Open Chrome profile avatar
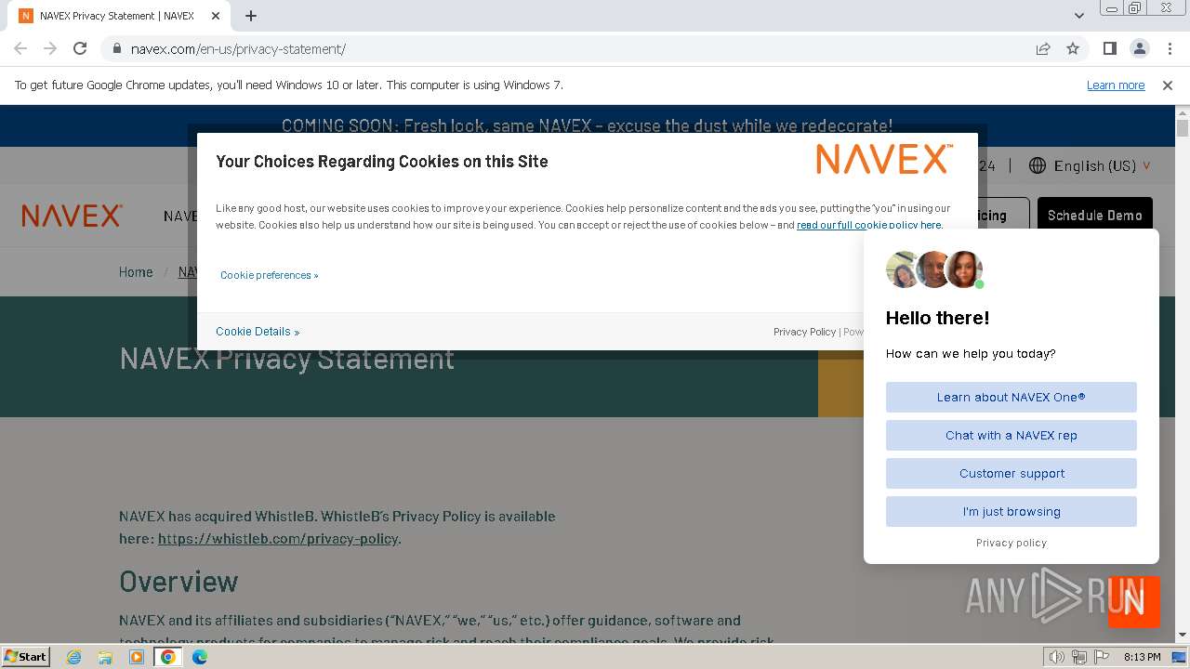The image size is (1190, 669). tap(1139, 48)
